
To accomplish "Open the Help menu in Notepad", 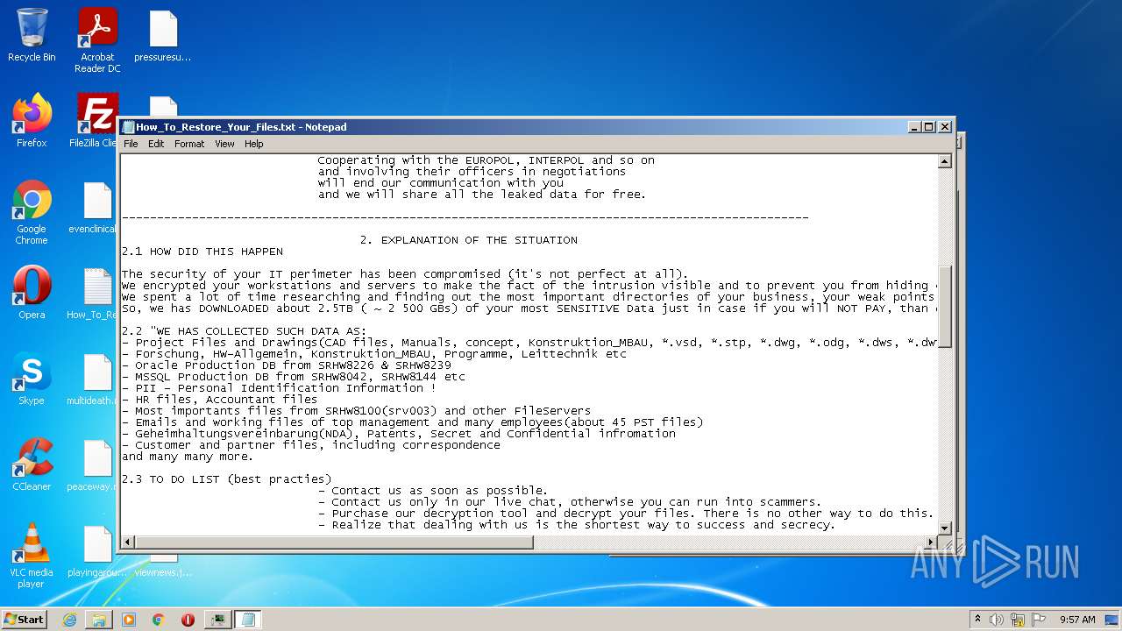I will 254,144.
